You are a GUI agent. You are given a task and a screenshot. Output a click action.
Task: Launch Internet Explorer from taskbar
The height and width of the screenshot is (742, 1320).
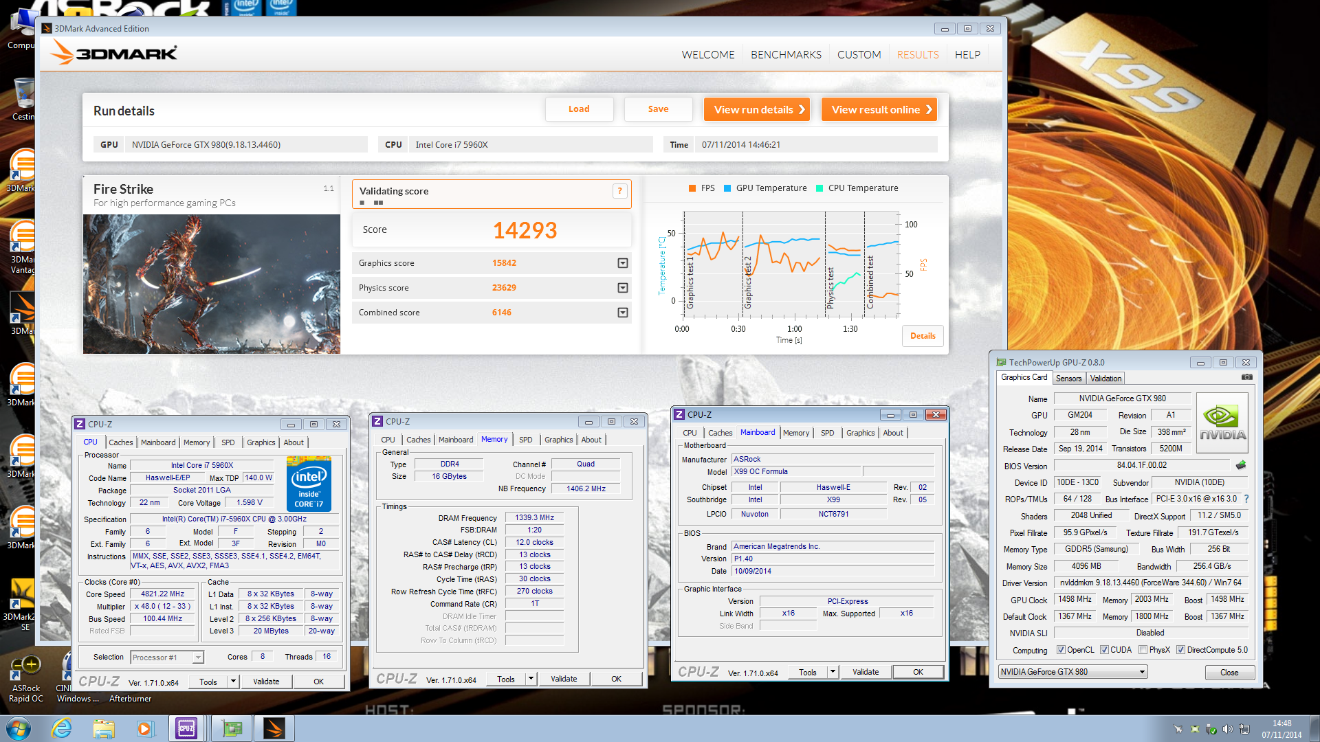click(x=62, y=728)
